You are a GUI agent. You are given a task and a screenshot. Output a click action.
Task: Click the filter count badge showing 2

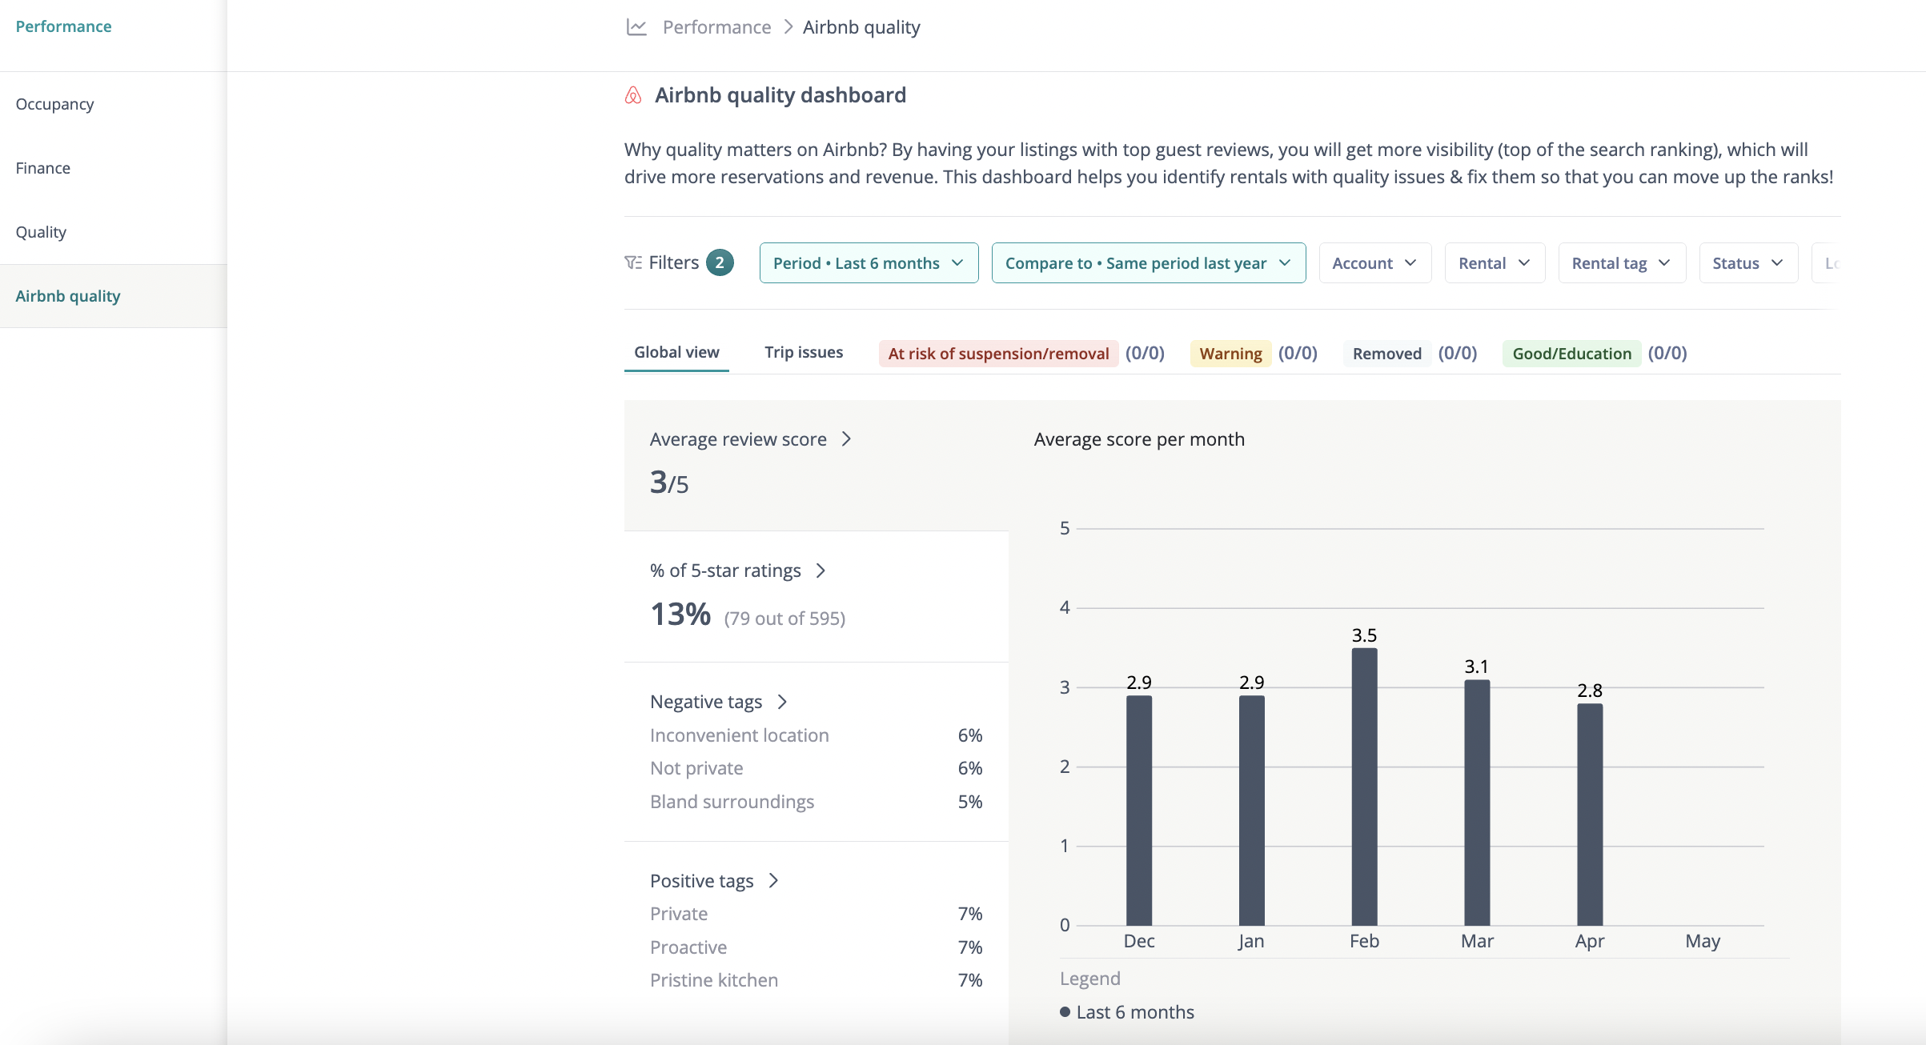[x=720, y=262]
